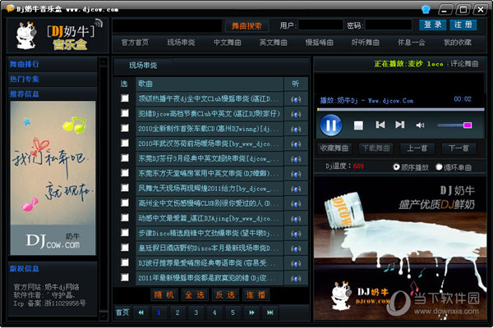Listen to 犯错Djcow高档节奏Club song
This screenshot has height=328, width=493.
[296, 114]
